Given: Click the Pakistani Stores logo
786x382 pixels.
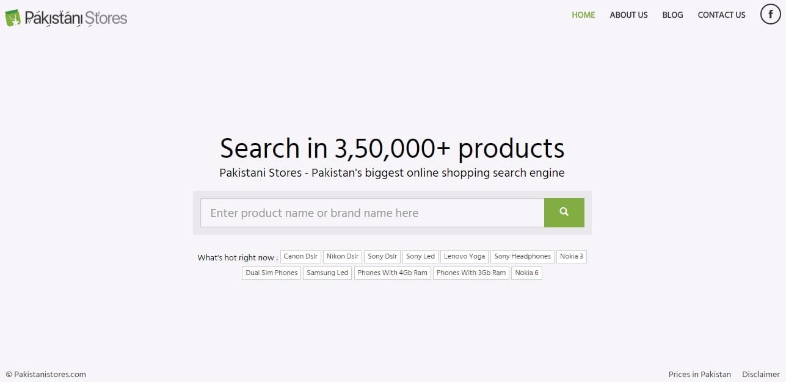Looking at the screenshot, I should [66, 18].
